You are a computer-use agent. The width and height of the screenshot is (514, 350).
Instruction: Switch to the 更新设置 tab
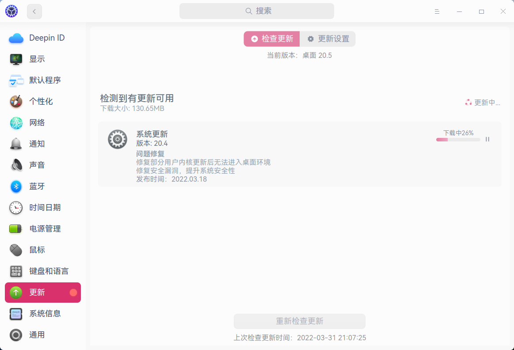tap(327, 39)
